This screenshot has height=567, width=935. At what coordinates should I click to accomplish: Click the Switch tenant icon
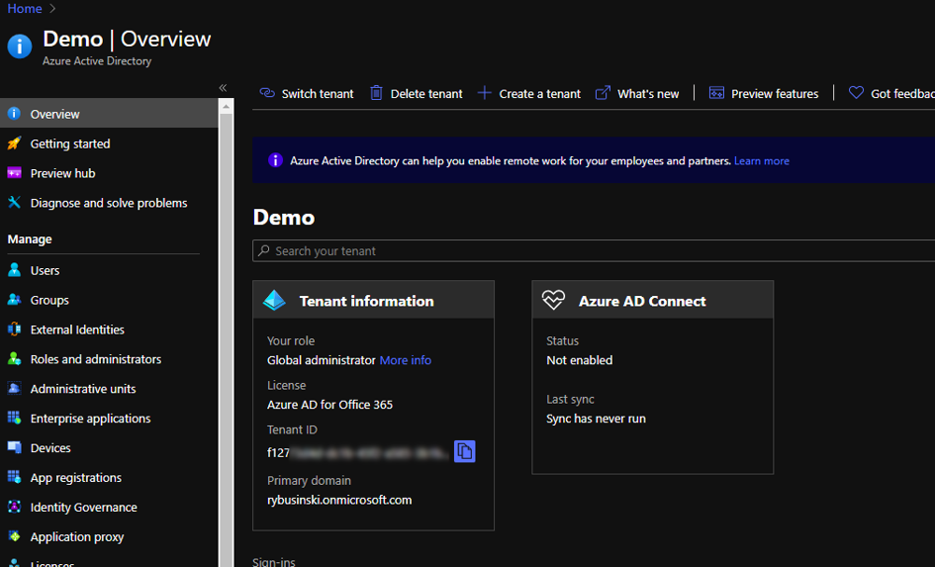click(267, 93)
